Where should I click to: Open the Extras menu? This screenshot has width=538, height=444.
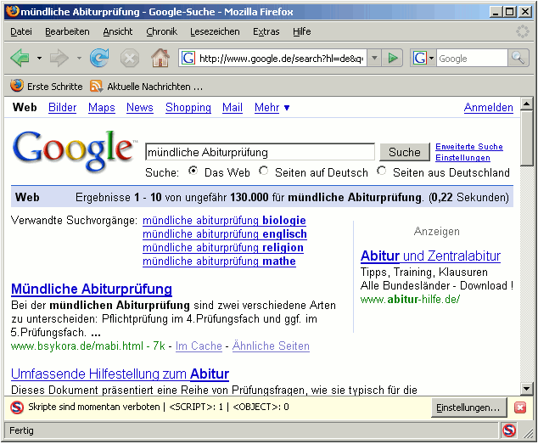point(266,31)
